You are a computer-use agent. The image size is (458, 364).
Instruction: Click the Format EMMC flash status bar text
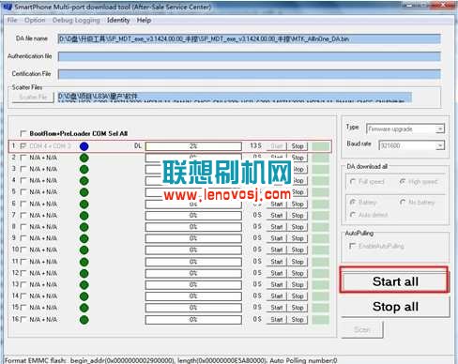pos(171,360)
